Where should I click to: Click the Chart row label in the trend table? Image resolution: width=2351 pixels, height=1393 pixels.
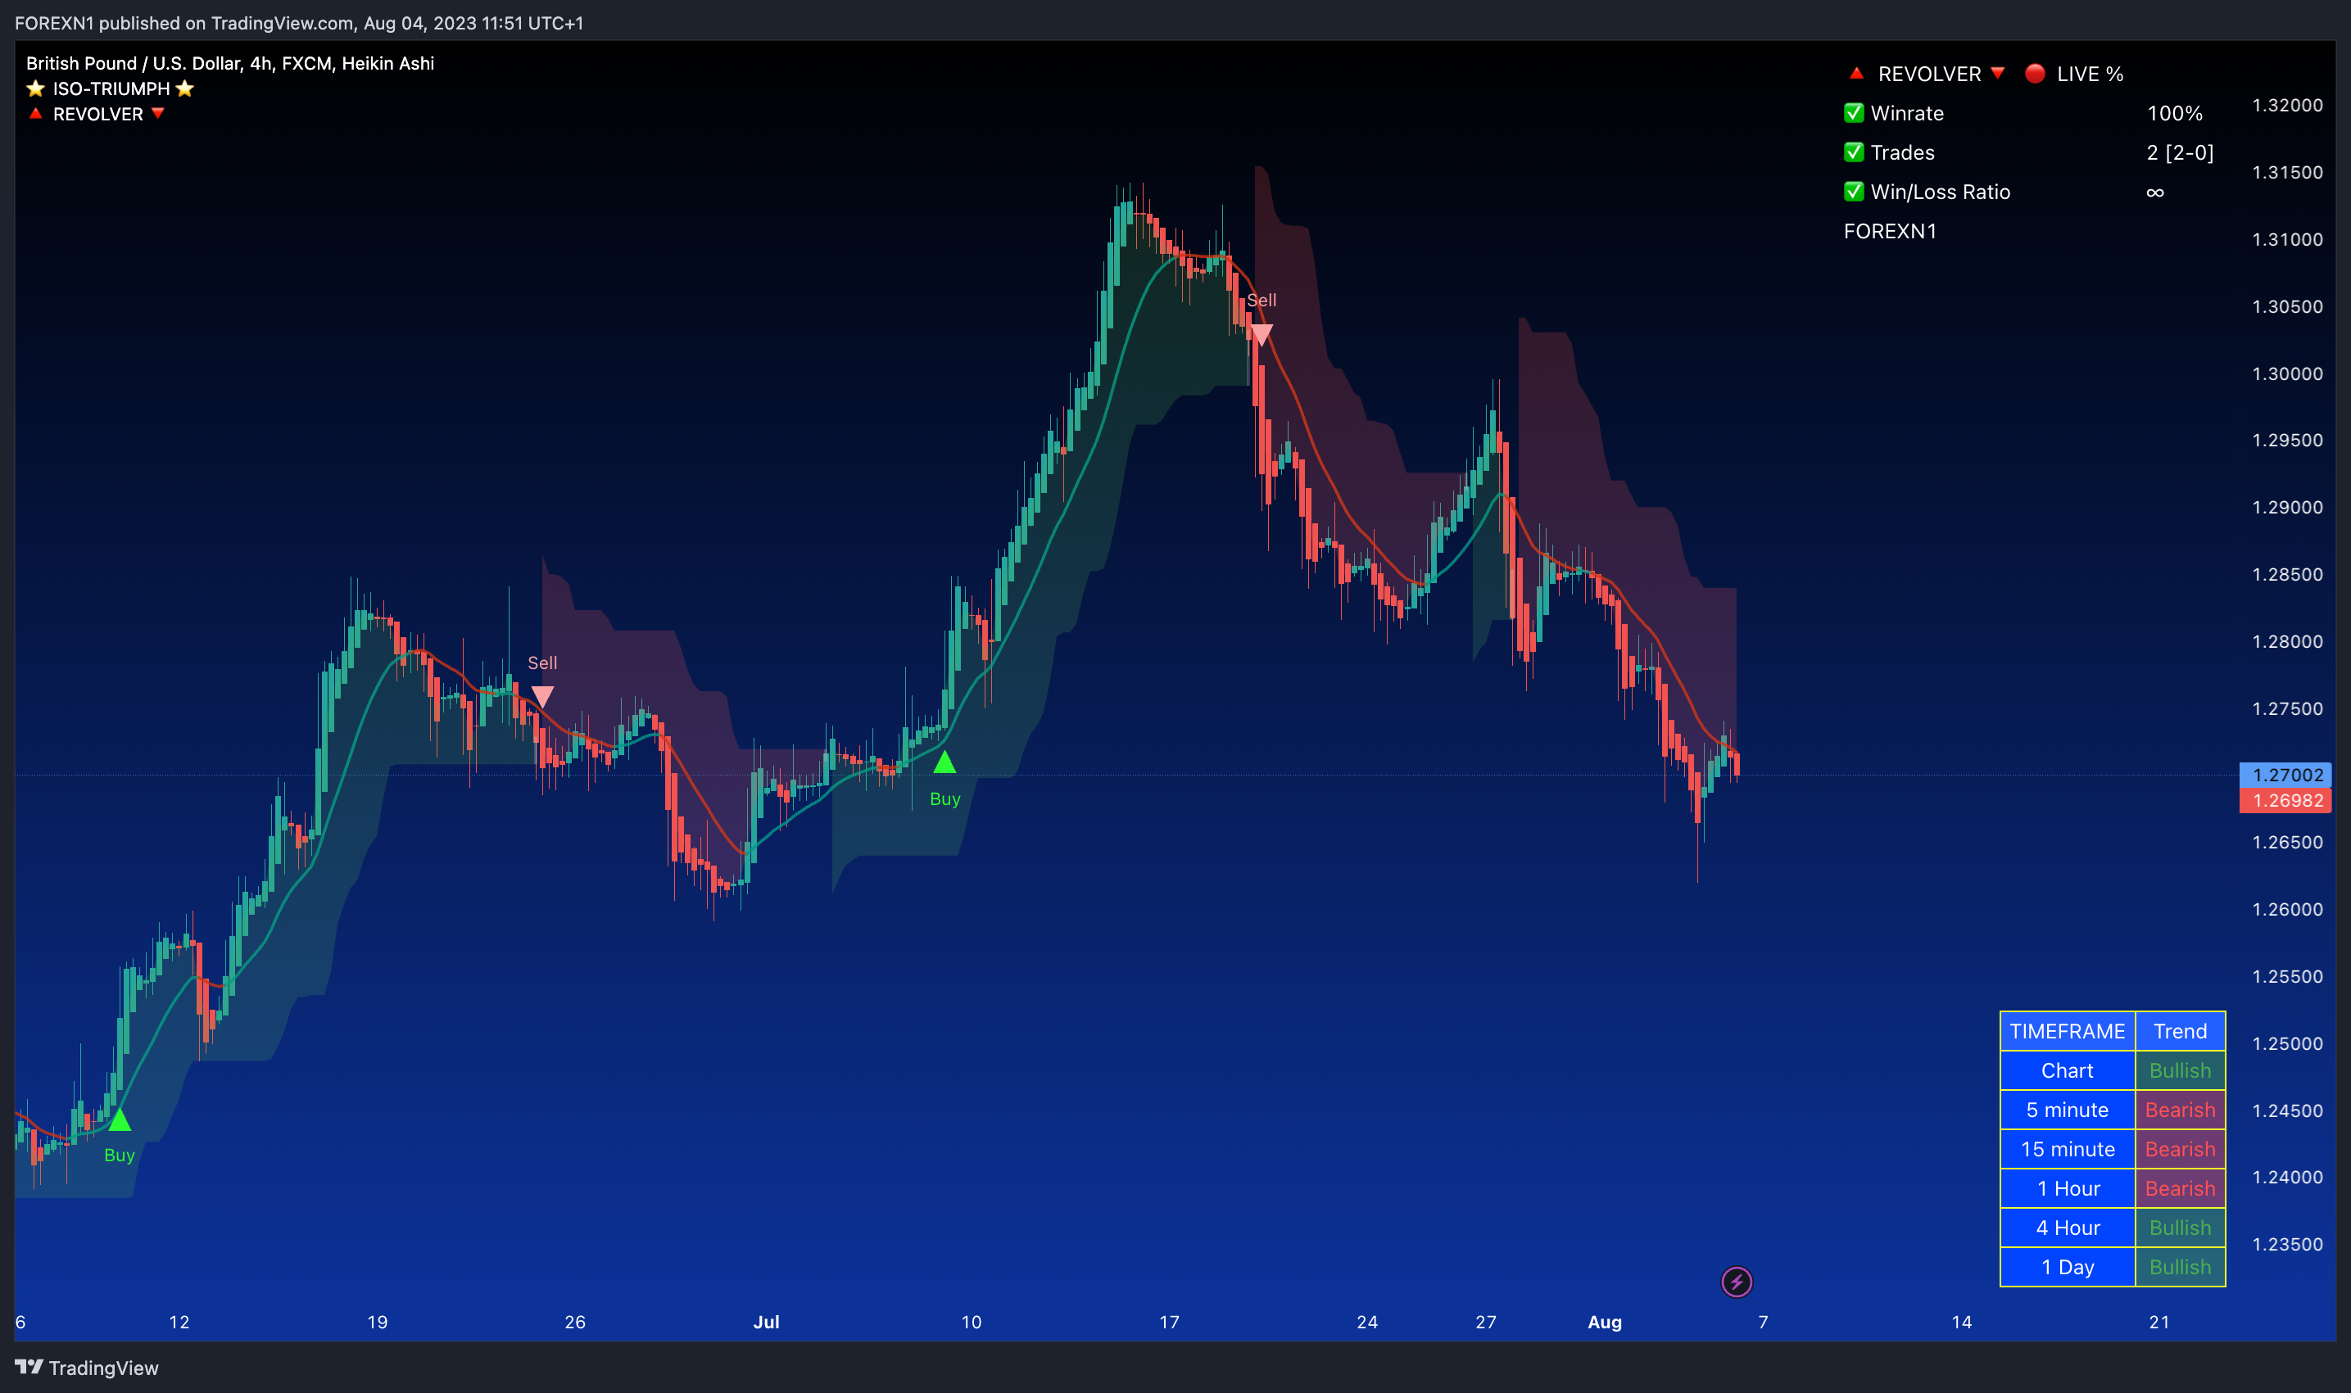point(2068,1070)
